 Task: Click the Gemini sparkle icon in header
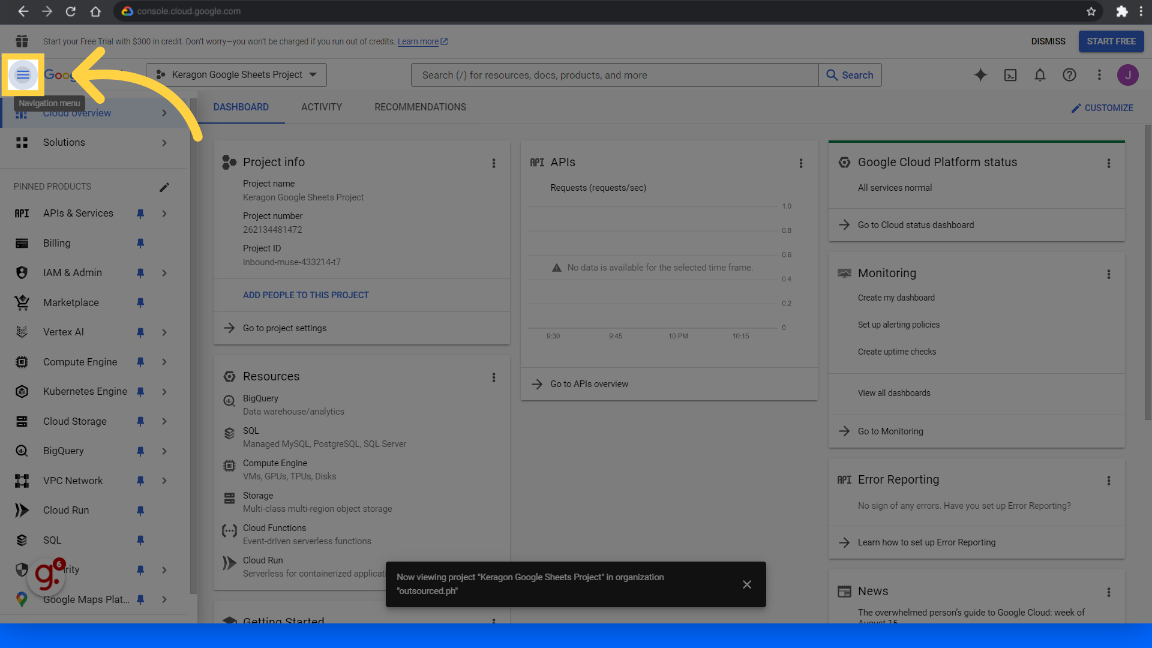(x=980, y=75)
